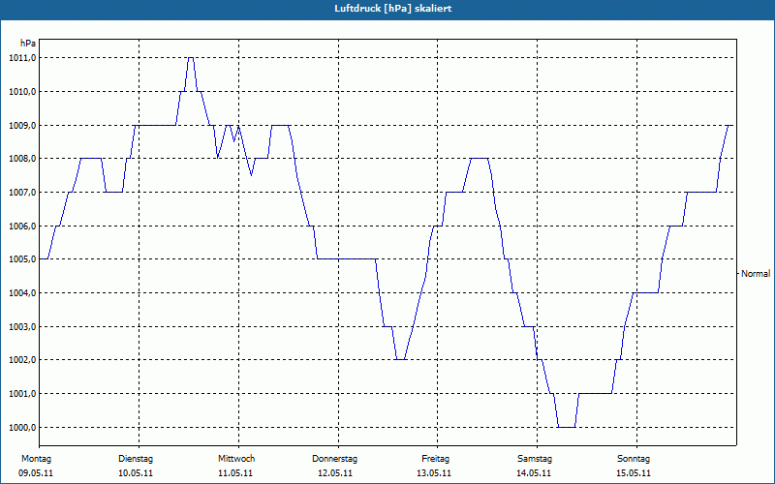Click the 'Mittwoch' day label

point(236,459)
